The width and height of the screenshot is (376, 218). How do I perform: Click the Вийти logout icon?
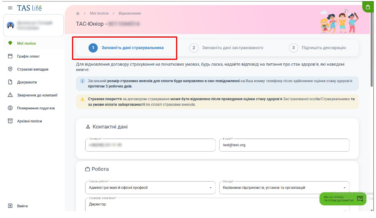coord(10,206)
